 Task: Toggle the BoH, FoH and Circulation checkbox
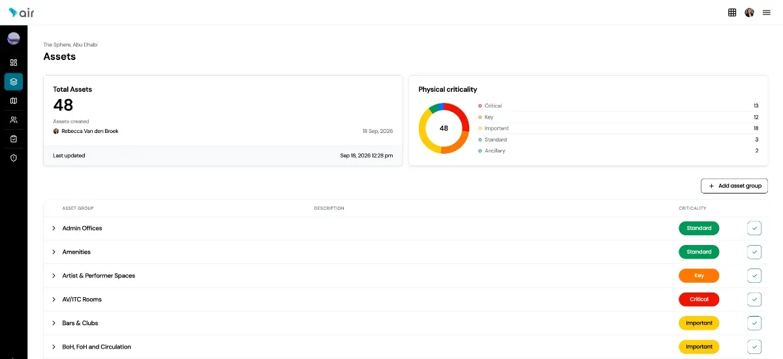pyautogui.click(x=754, y=347)
